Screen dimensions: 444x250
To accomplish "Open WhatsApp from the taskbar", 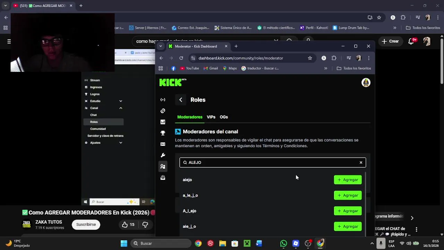I will tap(283, 243).
